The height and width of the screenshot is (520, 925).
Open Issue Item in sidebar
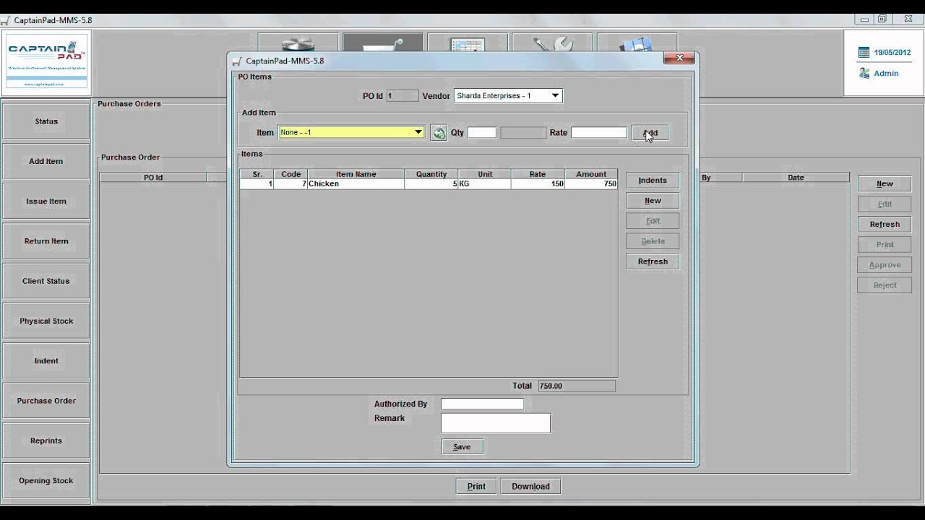(x=46, y=201)
